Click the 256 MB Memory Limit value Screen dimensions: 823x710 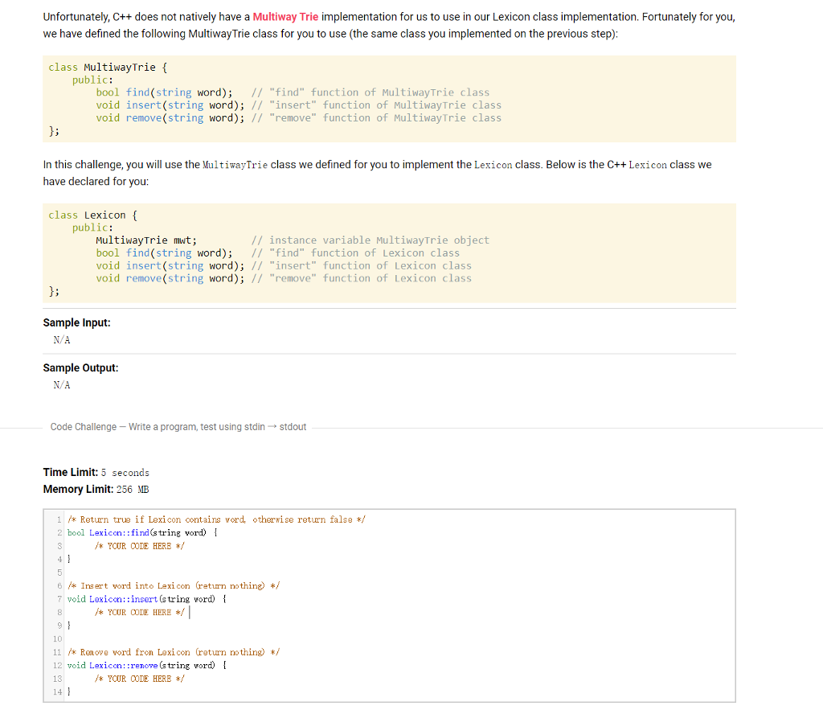pos(134,489)
